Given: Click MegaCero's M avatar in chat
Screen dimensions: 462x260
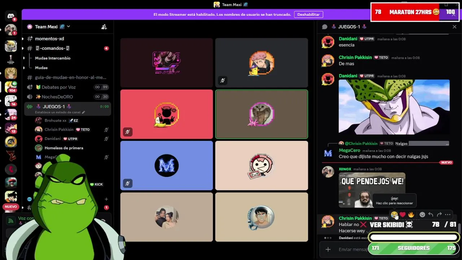Looking at the screenshot, I should [x=328, y=153].
